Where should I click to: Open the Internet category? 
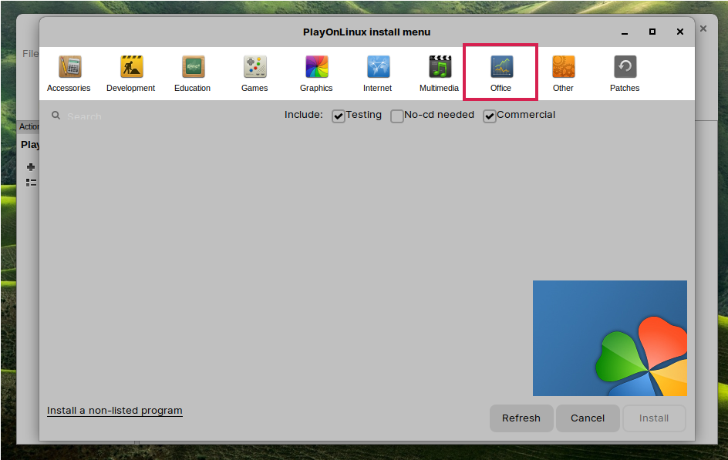(377, 74)
